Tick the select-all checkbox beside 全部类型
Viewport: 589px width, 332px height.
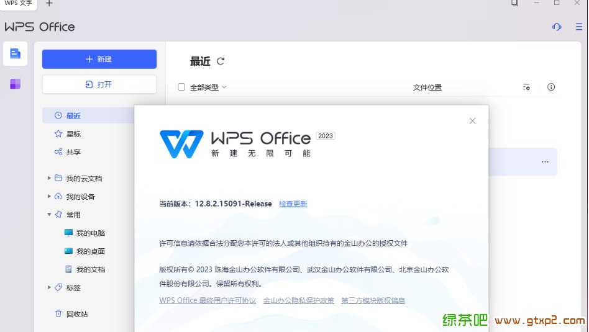coord(181,87)
